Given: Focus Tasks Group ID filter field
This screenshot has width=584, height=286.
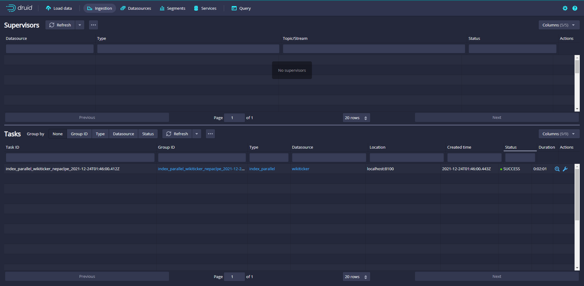Looking at the screenshot, I should coord(202,157).
